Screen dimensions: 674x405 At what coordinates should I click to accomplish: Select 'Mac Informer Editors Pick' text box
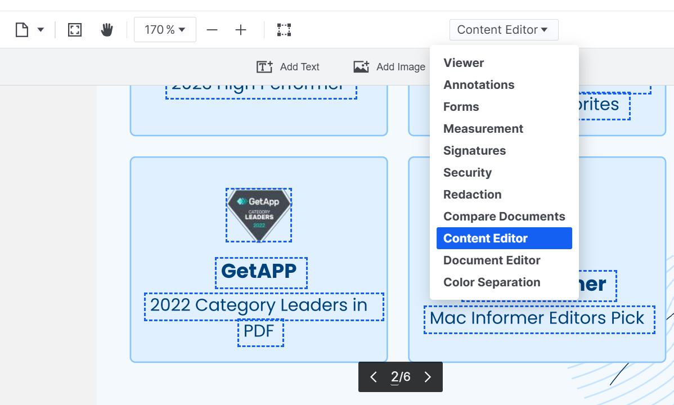coord(540,319)
